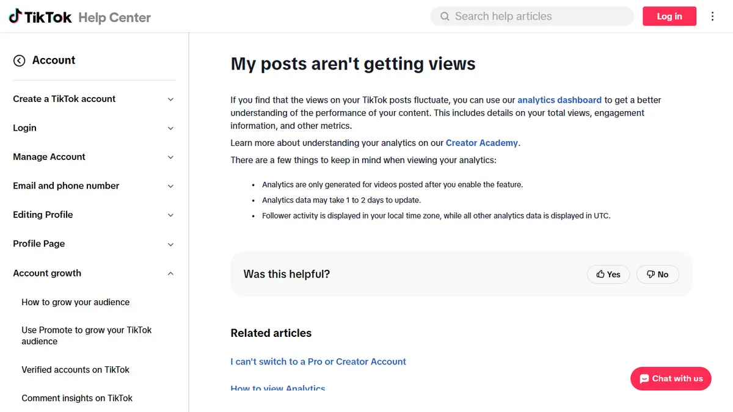Open Use Promote to grow your TikTok audience
733x412 pixels.
point(86,336)
